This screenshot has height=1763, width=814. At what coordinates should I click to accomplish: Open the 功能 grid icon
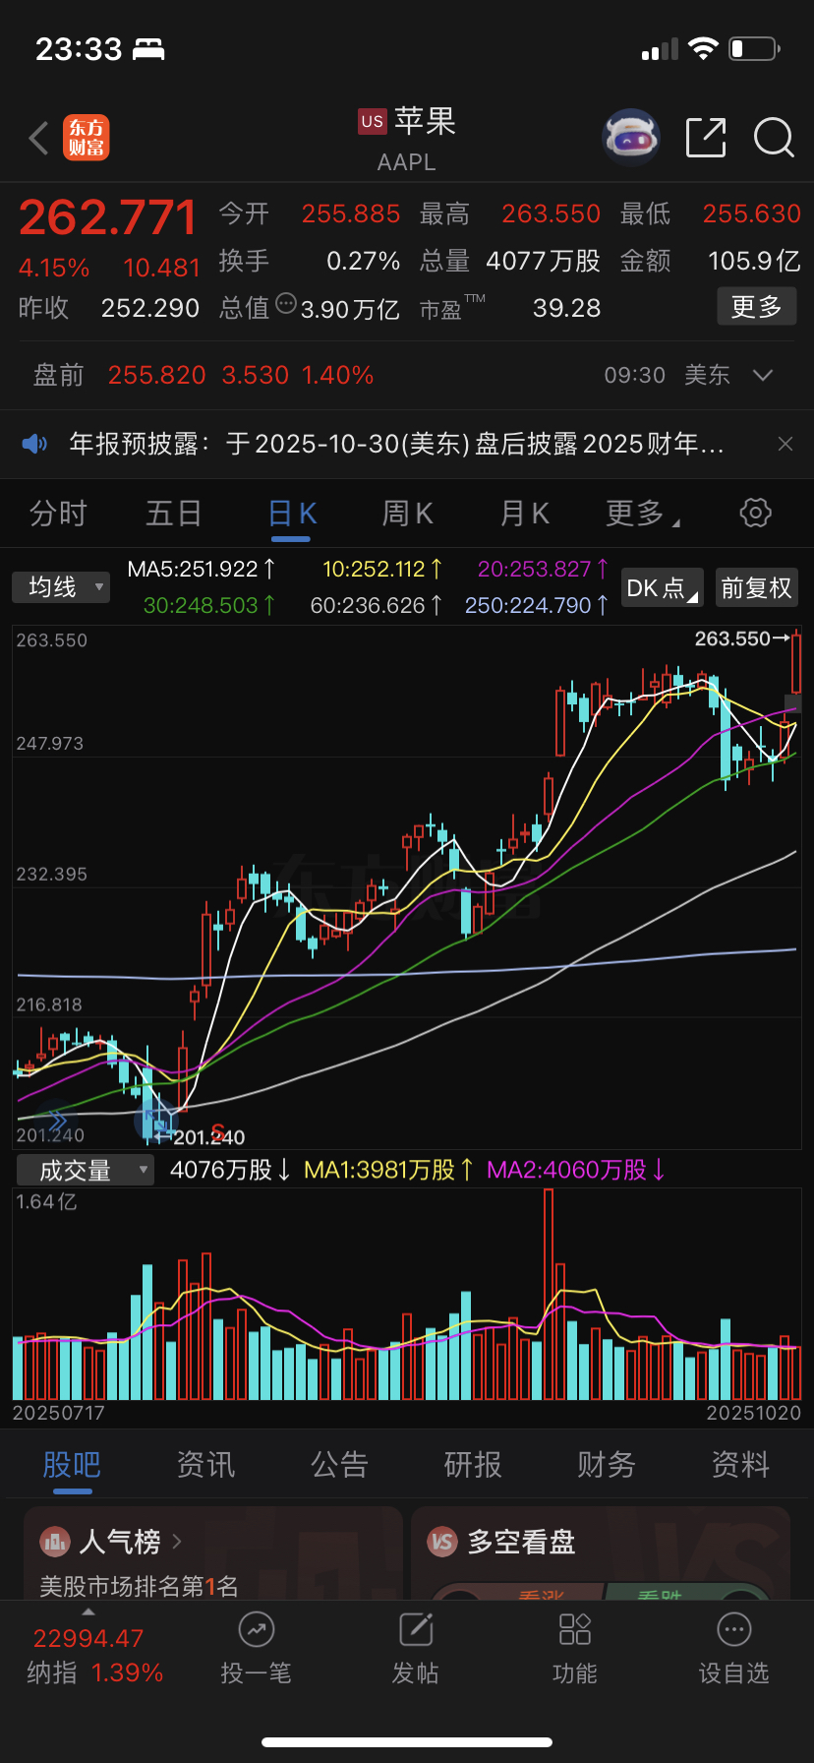point(575,1630)
